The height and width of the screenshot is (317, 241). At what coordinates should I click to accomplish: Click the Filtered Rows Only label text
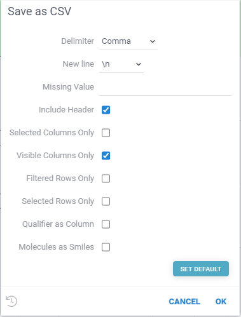coord(60,179)
